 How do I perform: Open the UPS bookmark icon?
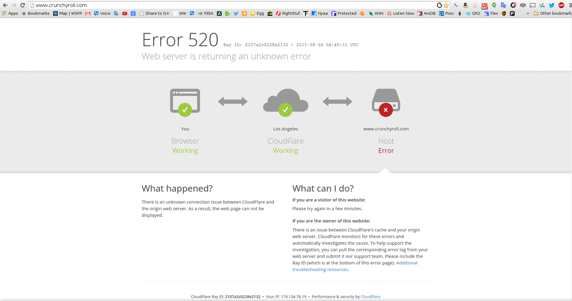coord(504,13)
